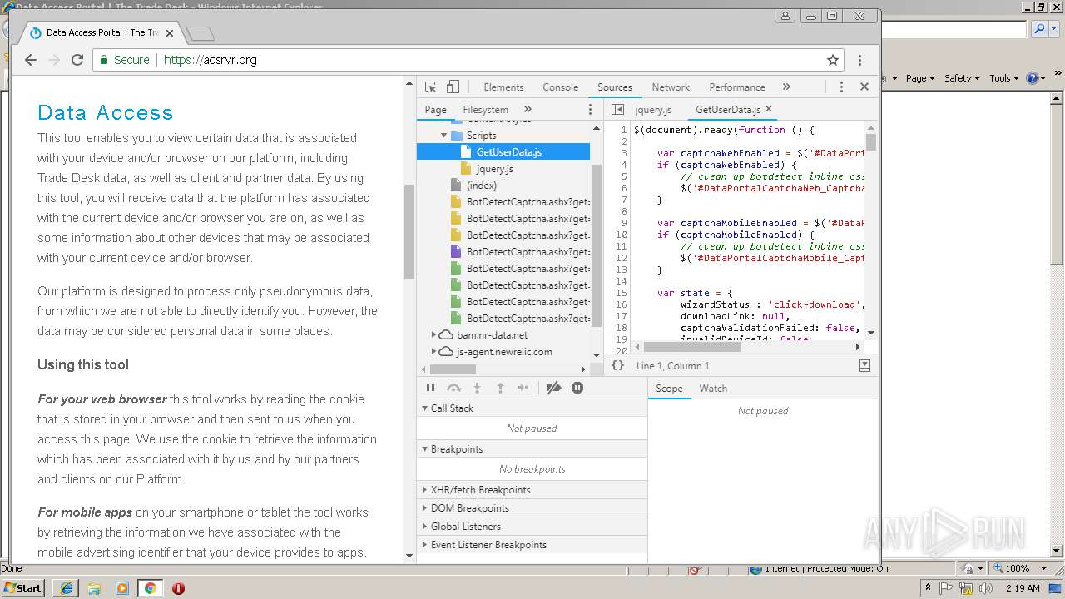Image resolution: width=1065 pixels, height=599 pixels.
Task: Close the DevTools panel with X
Action: (864, 87)
